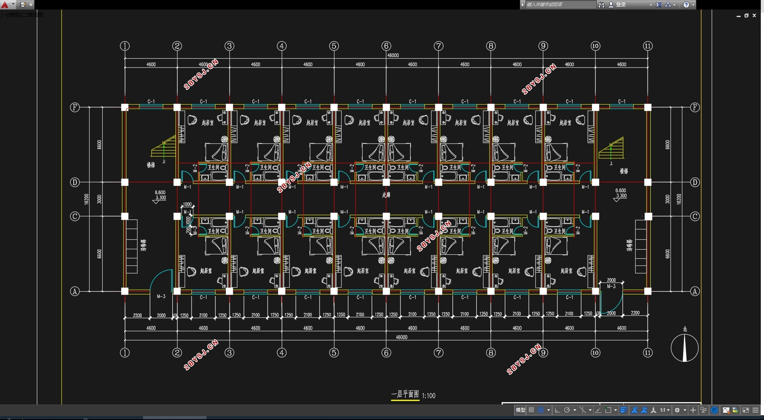
Task: Expand the workspace switching dropdown arrow
Action: (685, 410)
